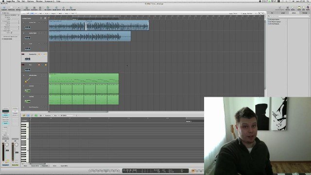Toggle mute on the second Guitar track
311x175 pixels.
pyautogui.click(x=43, y=33)
